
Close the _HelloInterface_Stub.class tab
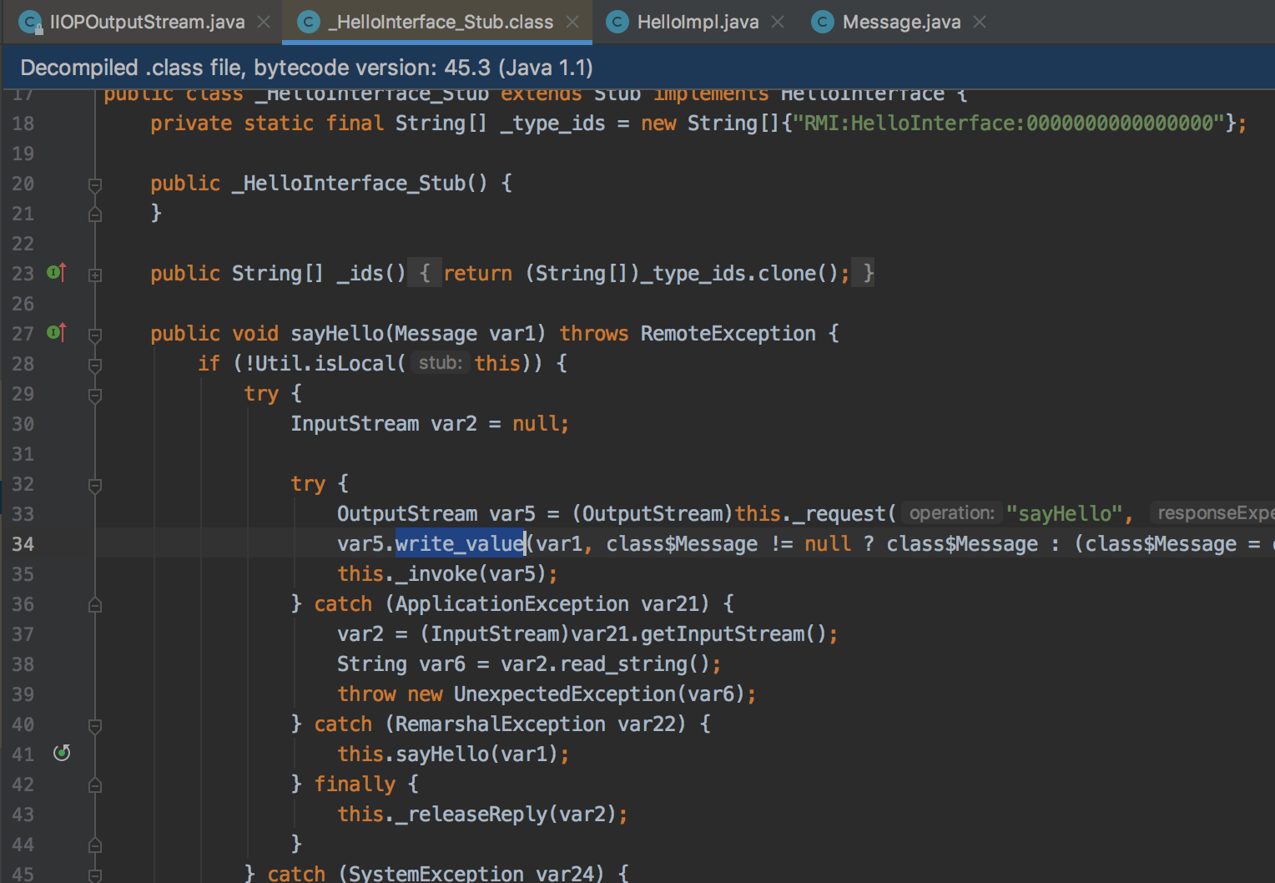point(572,22)
